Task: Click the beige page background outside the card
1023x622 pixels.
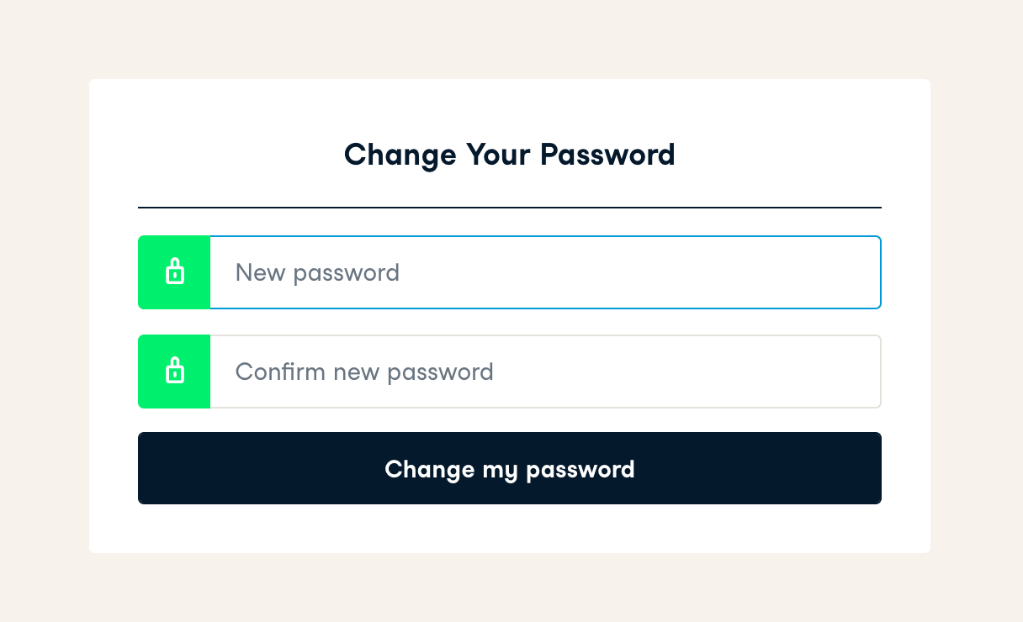Action: [x=42, y=336]
